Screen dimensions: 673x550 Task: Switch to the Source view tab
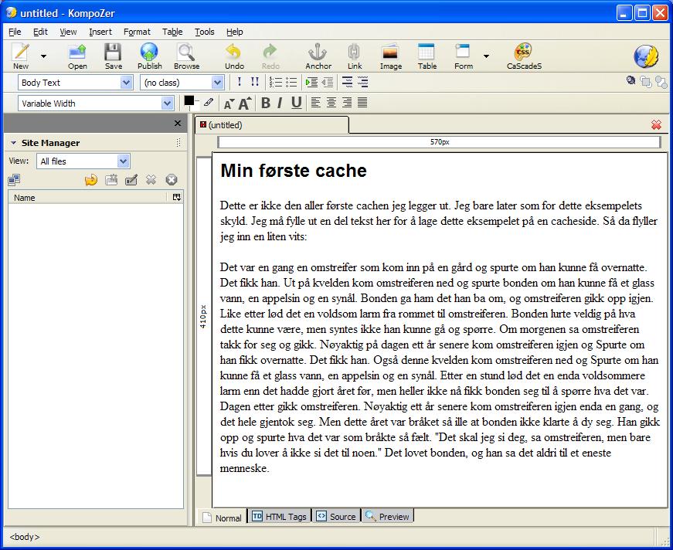click(x=336, y=517)
